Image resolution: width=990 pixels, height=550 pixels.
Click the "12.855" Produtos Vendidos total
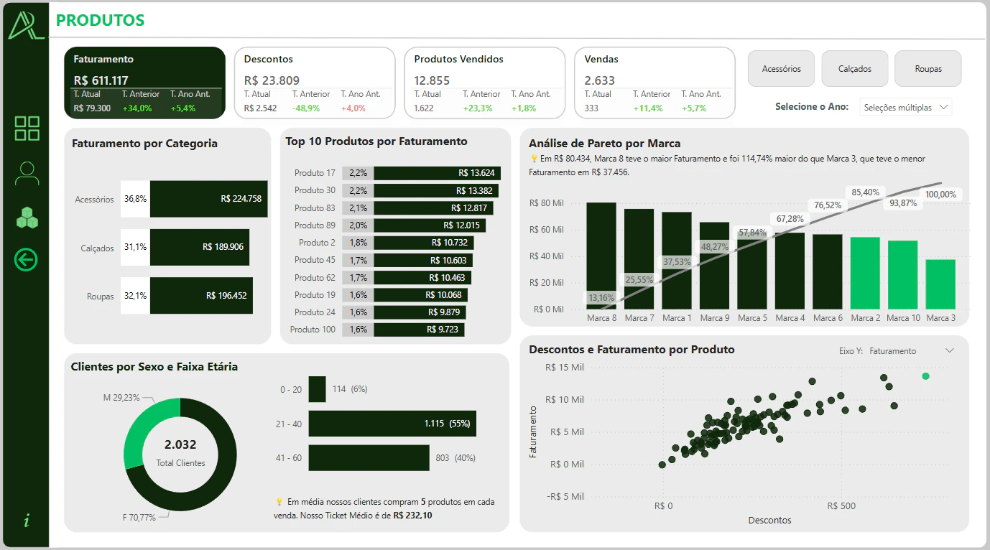pos(433,80)
